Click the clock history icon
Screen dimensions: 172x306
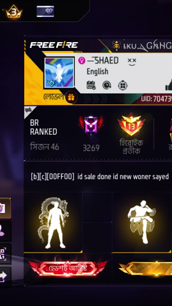tap(107, 85)
